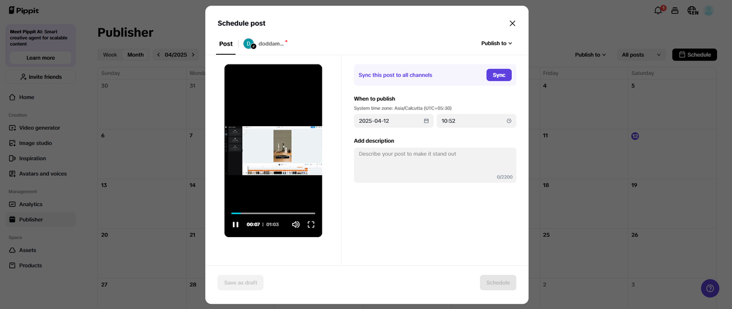This screenshot has height=309, width=732.
Task: Open clock picker in time field
Action: point(509,121)
